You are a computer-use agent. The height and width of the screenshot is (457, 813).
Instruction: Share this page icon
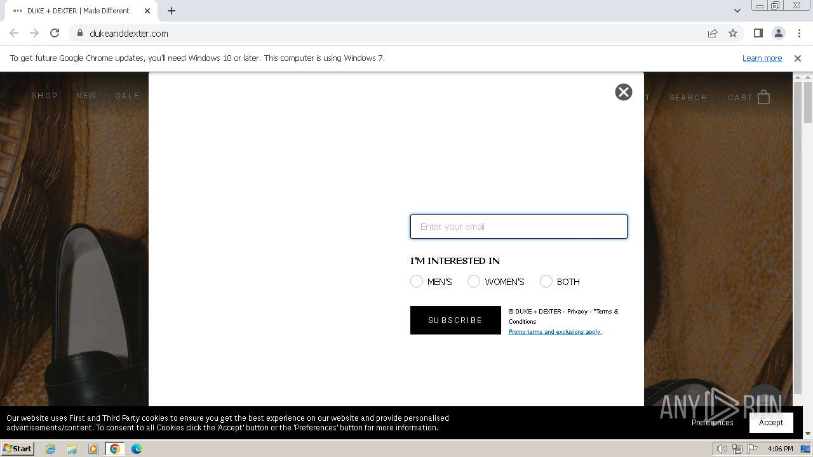pyautogui.click(x=713, y=33)
